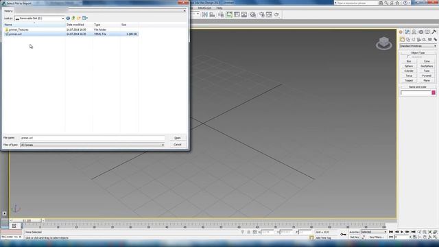Click the object name input field

coord(416,93)
